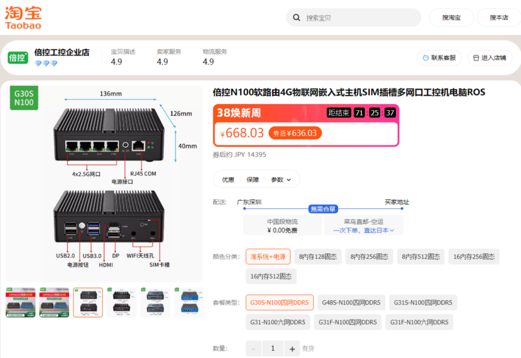This screenshot has width=521, height=358.
Task: Choose the G31S-N100四网DDR5 package
Action: pyautogui.click(x=423, y=303)
